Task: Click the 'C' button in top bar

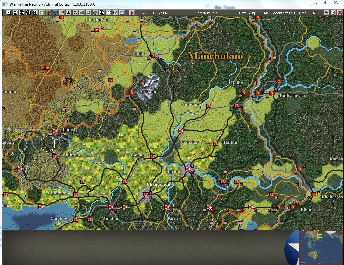Action: click(333, 13)
